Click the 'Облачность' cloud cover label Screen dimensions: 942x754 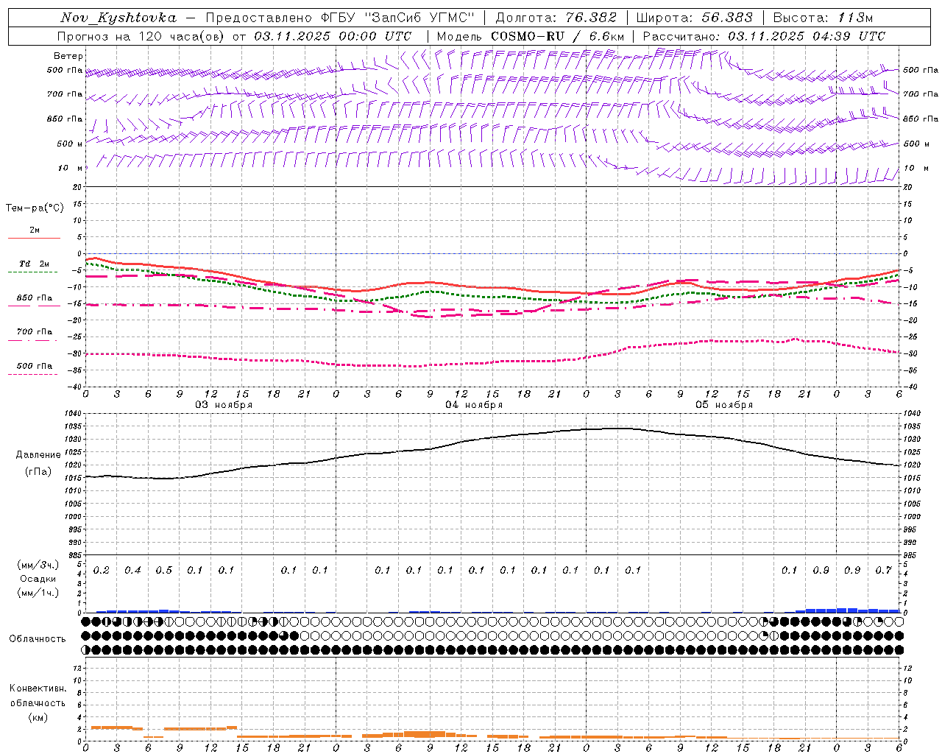[38, 639]
